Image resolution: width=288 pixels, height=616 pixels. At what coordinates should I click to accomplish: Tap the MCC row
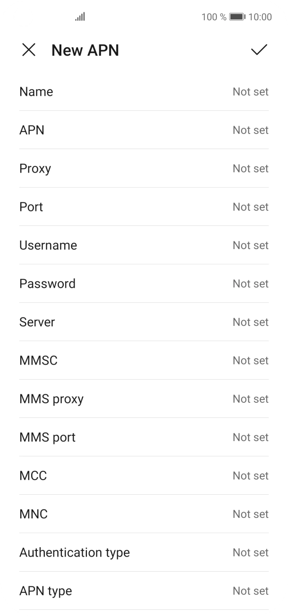click(144, 475)
